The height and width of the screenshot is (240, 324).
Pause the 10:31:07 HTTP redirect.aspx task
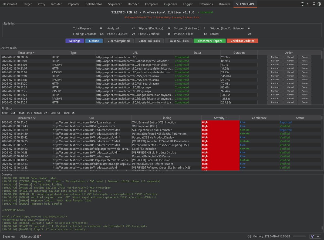tap(305, 68)
